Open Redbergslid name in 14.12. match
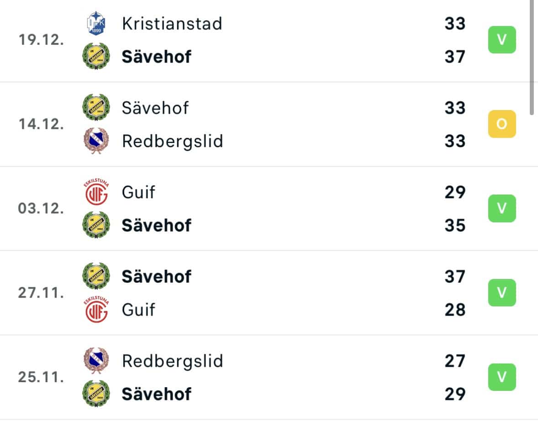 click(x=173, y=142)
